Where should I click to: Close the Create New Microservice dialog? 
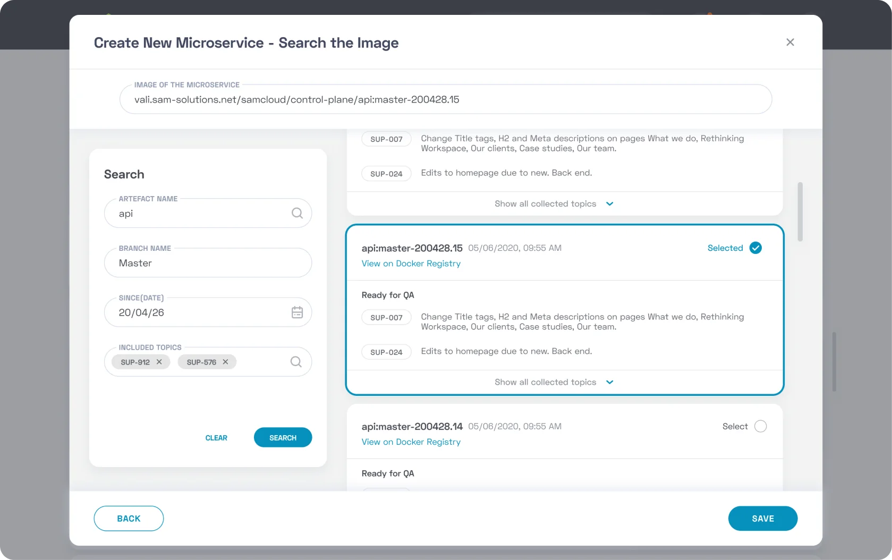pos(790,42)
